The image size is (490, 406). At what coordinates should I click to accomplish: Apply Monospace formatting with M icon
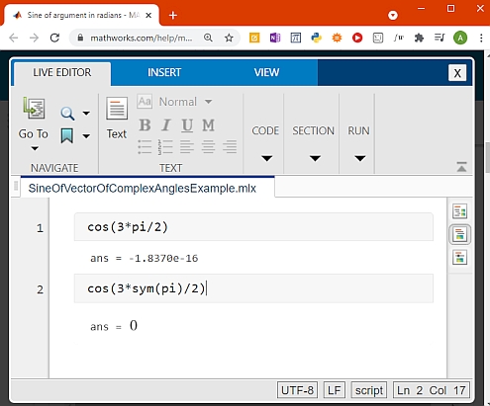[208, 125]
